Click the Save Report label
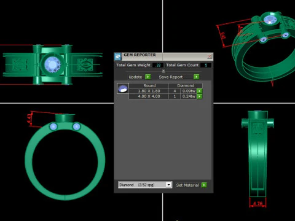This screenshot has height=221, width=295. pos(171,77)
